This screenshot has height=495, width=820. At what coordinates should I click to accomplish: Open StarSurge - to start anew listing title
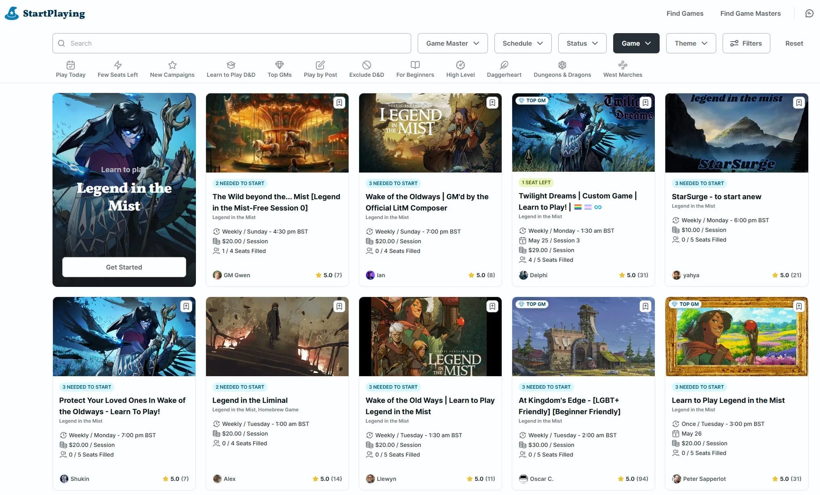(x=716, y=196)
